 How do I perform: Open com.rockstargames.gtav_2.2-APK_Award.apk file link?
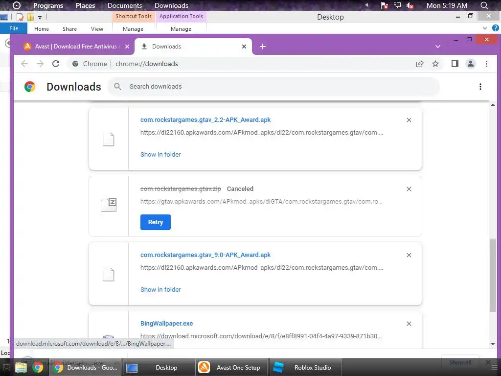tap(205, 119)
